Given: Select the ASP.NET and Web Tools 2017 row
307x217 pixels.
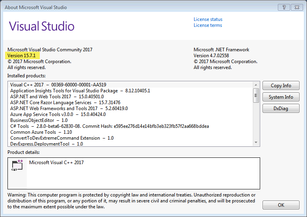Looking at the screenshot, I should tap(131, 97).
